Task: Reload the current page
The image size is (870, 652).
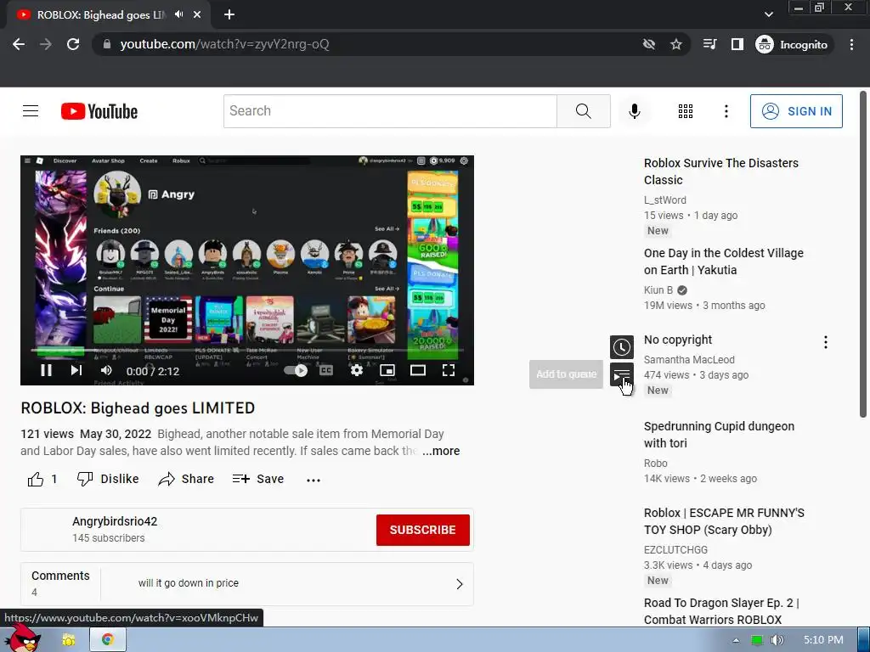Action: [73, 44]
